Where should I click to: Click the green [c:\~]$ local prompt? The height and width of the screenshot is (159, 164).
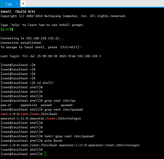pos(7,29)
